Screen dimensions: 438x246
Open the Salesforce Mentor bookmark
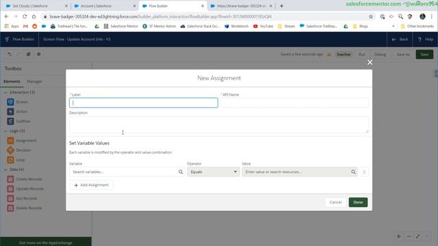click(x=120, y=26)
